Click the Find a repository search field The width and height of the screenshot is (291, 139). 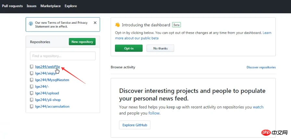[63, 56]
